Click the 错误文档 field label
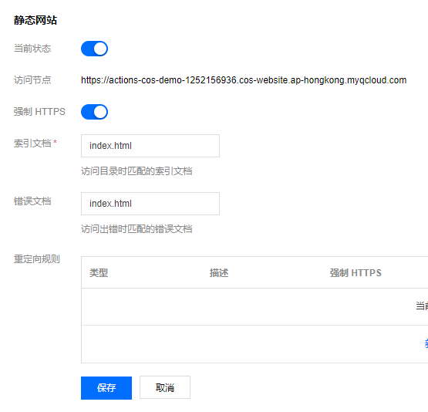428x412 pixels. point(32,201)
